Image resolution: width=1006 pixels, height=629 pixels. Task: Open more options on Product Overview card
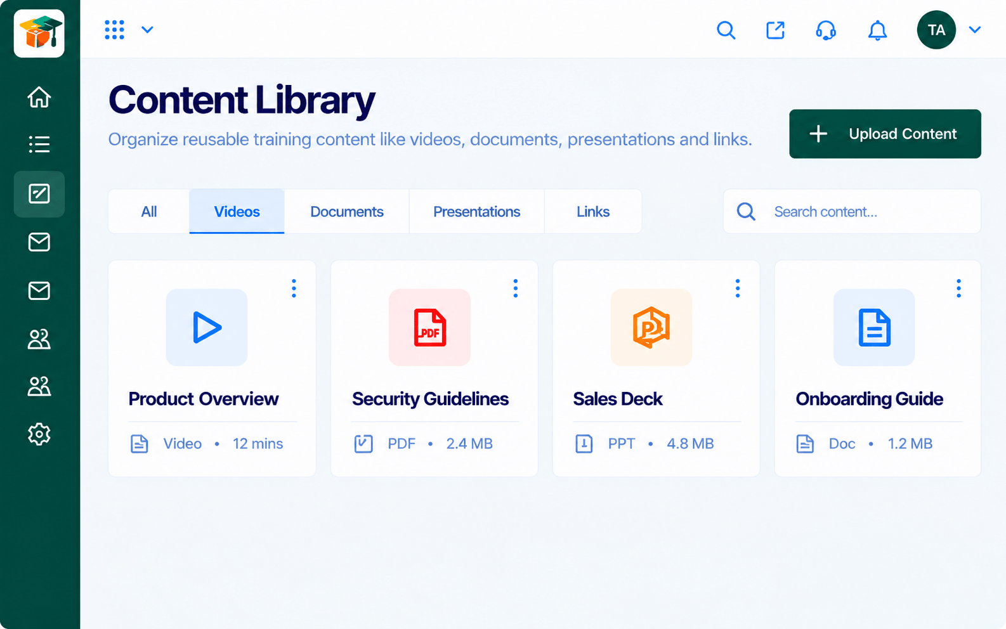(294, 289)
